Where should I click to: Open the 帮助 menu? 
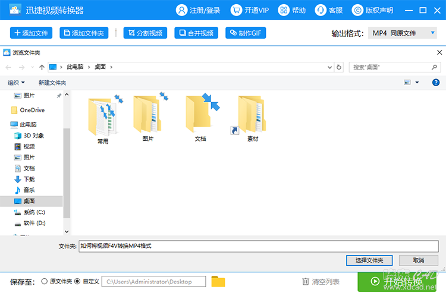pos(292,10)
